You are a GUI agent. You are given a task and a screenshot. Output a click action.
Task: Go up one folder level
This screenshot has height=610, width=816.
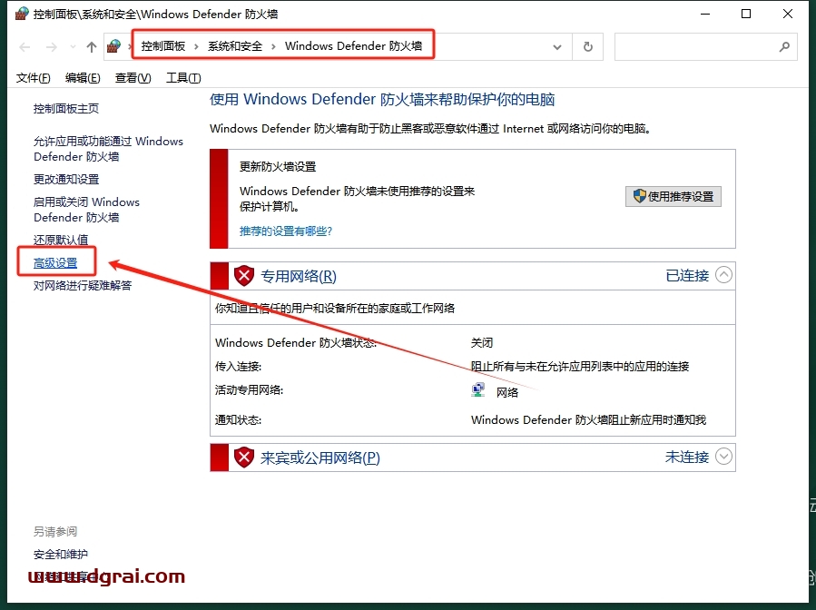92,47
